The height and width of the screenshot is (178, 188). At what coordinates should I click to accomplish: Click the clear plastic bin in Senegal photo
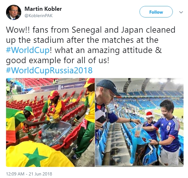pyautogui.click(x=56, y=133)
